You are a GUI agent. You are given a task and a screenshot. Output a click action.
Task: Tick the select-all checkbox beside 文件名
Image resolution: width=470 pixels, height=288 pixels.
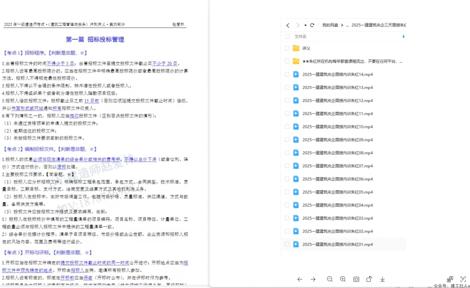pos(287,37)
